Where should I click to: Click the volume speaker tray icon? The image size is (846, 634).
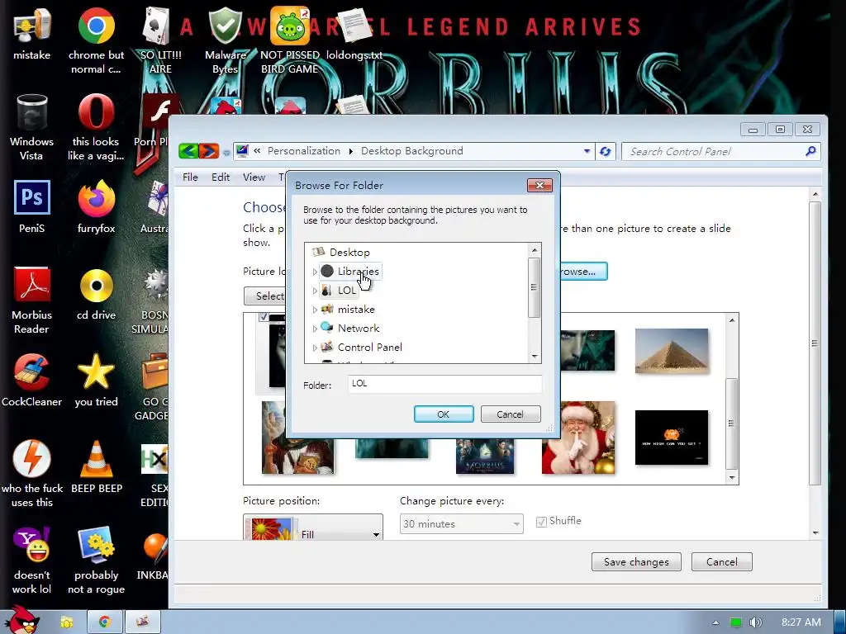[756, 622]
